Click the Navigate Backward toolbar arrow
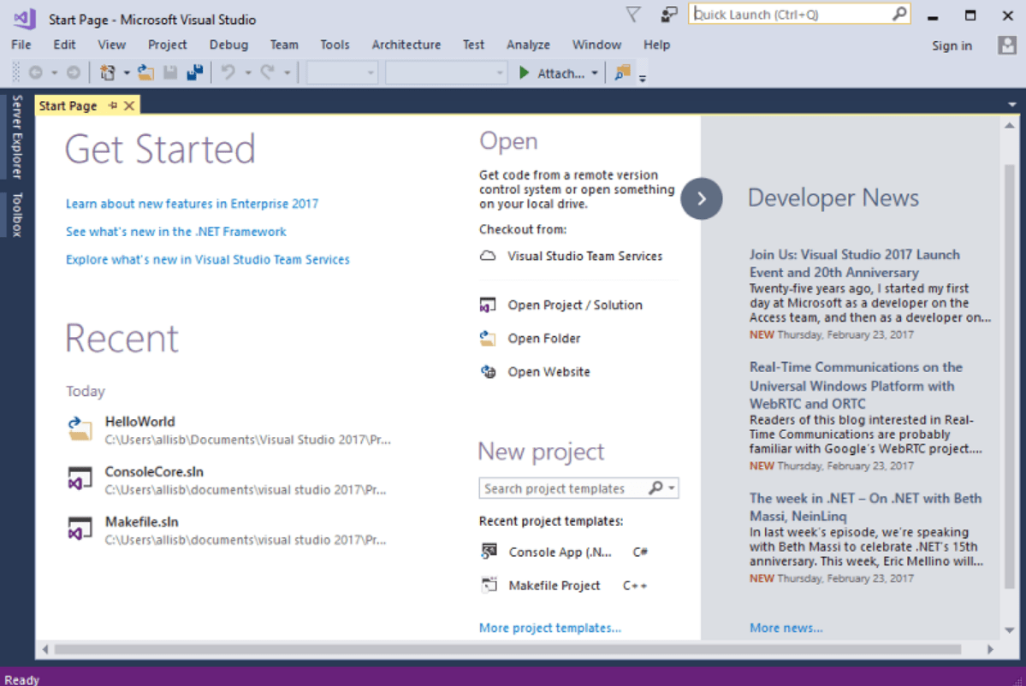 pyautogui.click(x=36, y=73)
